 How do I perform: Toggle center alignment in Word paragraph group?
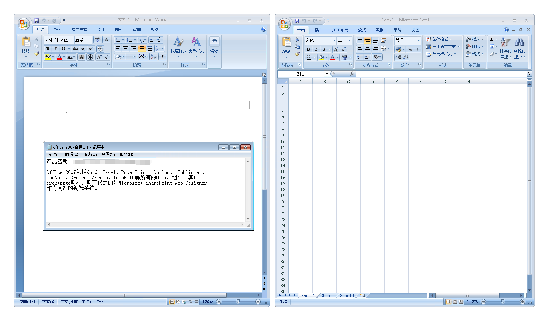tap(126, 48)
